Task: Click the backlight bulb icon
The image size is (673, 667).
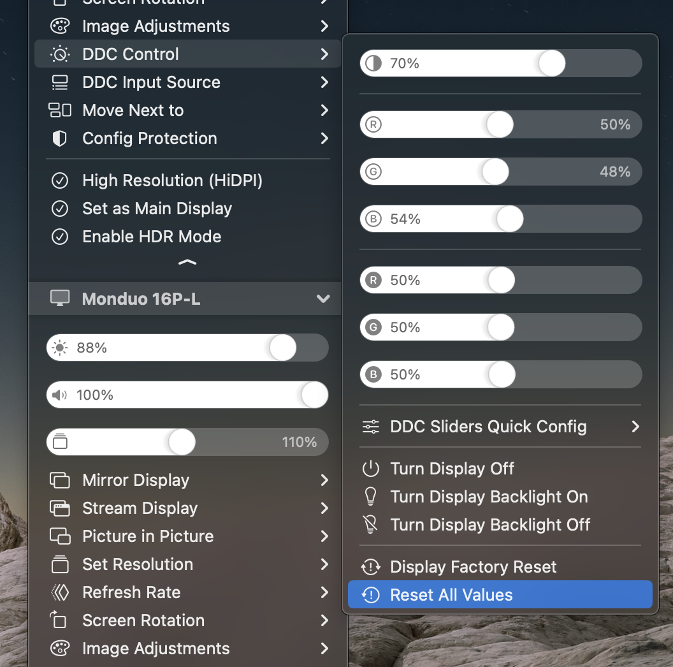Action: click(x=371, y=496)
